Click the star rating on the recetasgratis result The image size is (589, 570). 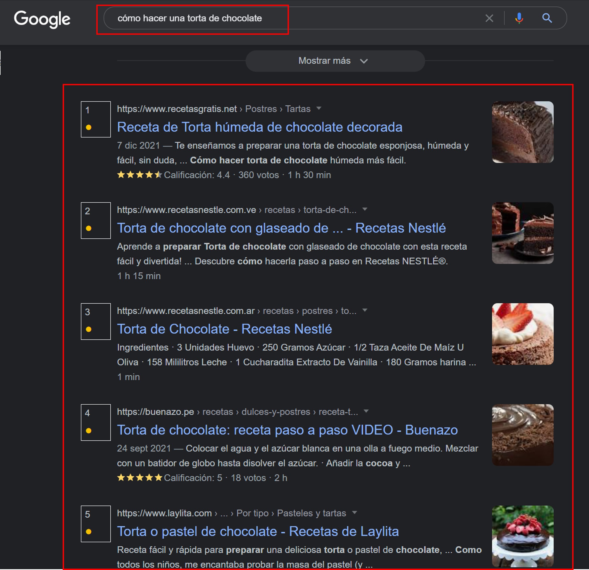tap(139, 175)
